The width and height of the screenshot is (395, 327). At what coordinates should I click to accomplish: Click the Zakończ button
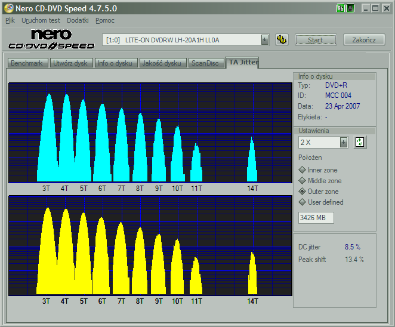point(364,40)
